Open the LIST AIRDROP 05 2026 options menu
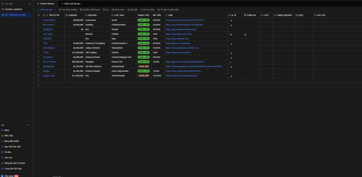Image resolution: width=362 pixels, height=177 pixels. pyautogui.click(x=30, y=15)
